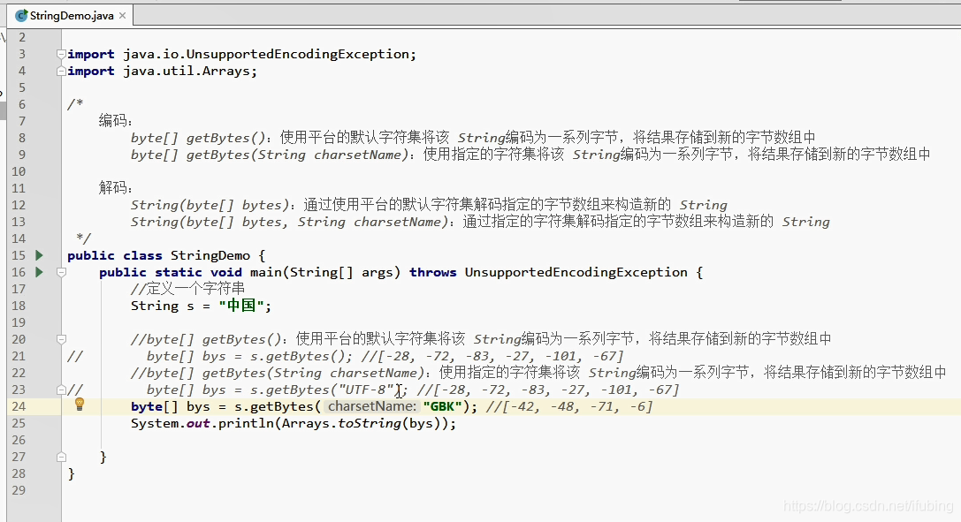Click the Run icon beside class StringDemo
Viewport: 961px width, 522px height.
[x=39, y=255]
